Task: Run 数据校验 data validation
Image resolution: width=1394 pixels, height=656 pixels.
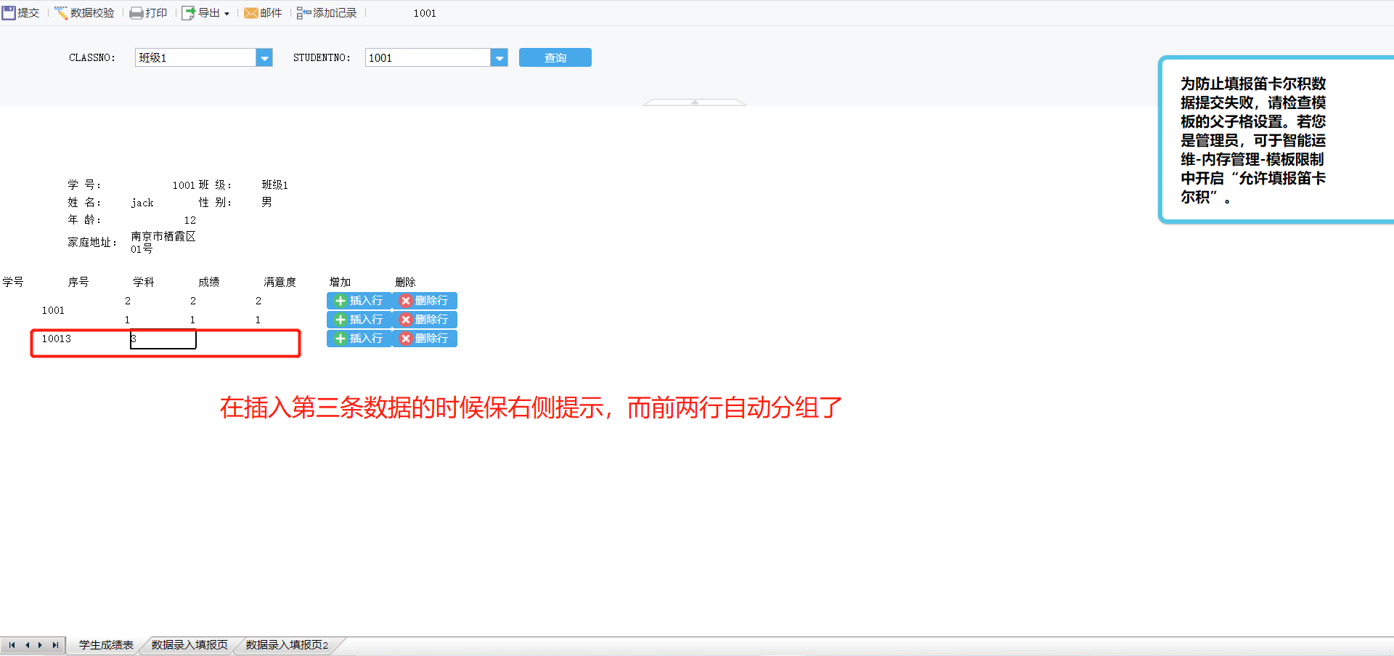Action: coord(85,13)
